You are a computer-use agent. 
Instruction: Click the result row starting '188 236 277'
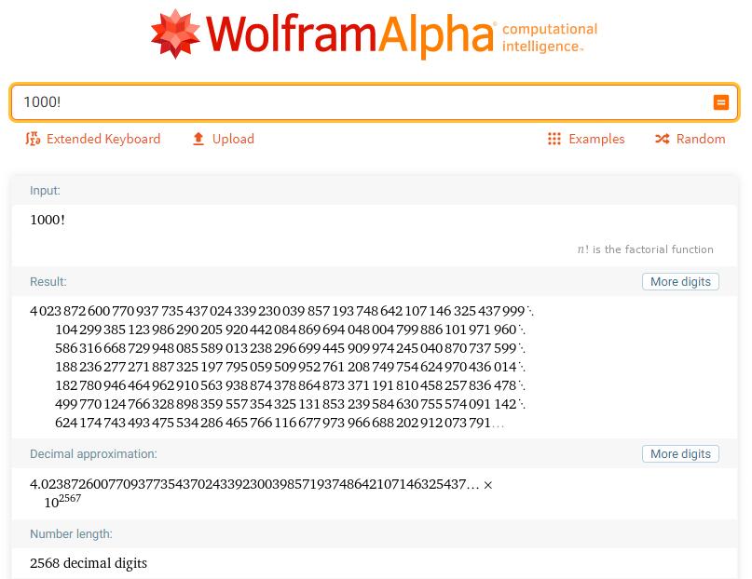point(290,367)
